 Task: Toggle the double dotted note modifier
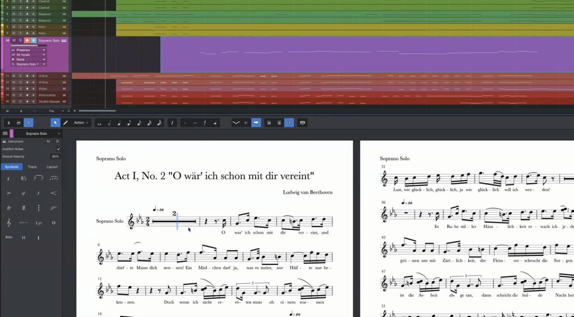click(195, 123)
